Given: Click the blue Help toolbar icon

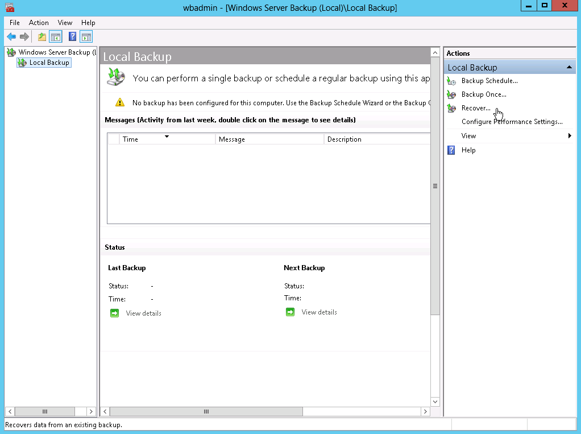Looking at the screenshot, I should (72, 37).
